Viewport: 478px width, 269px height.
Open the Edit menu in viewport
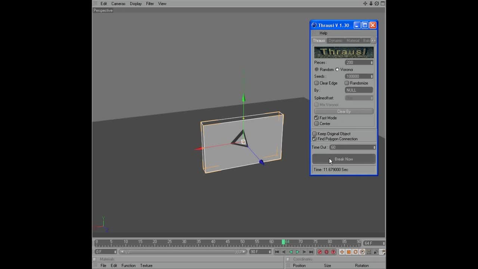[x=103, y=3]
